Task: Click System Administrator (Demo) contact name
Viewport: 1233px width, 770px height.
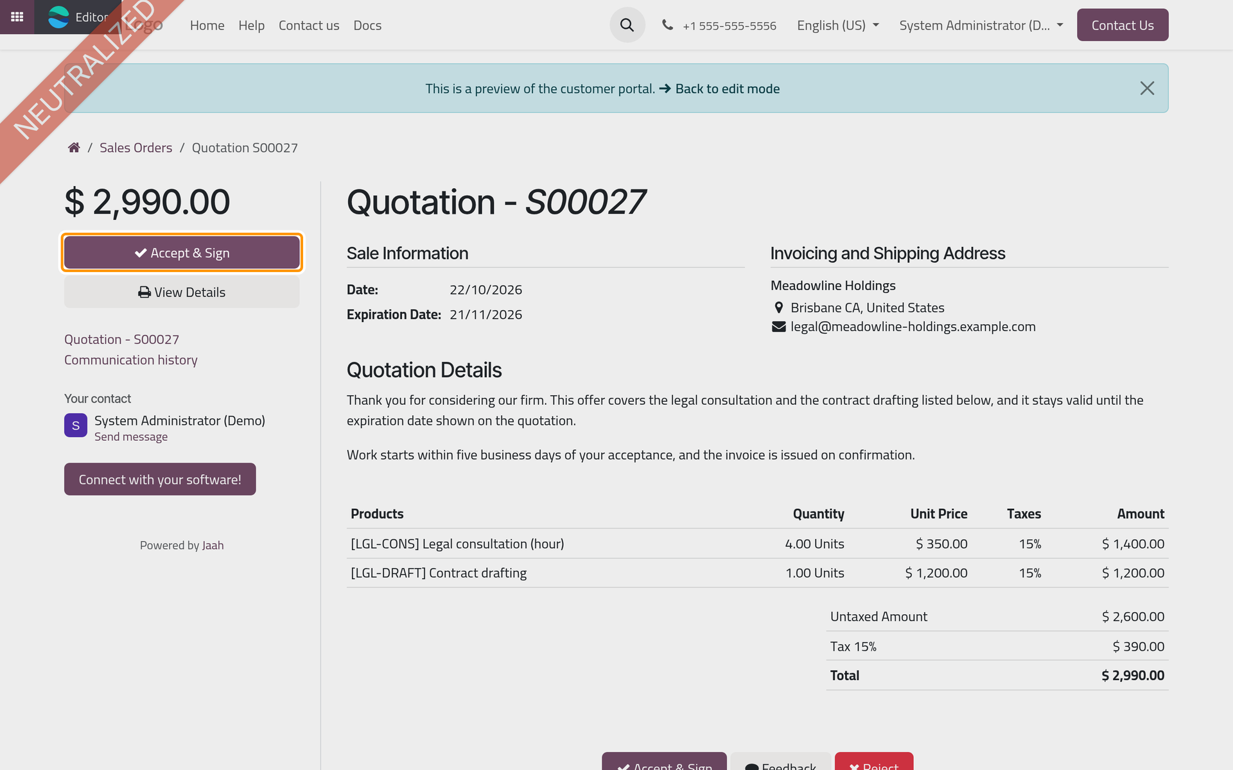Action: 180,421
